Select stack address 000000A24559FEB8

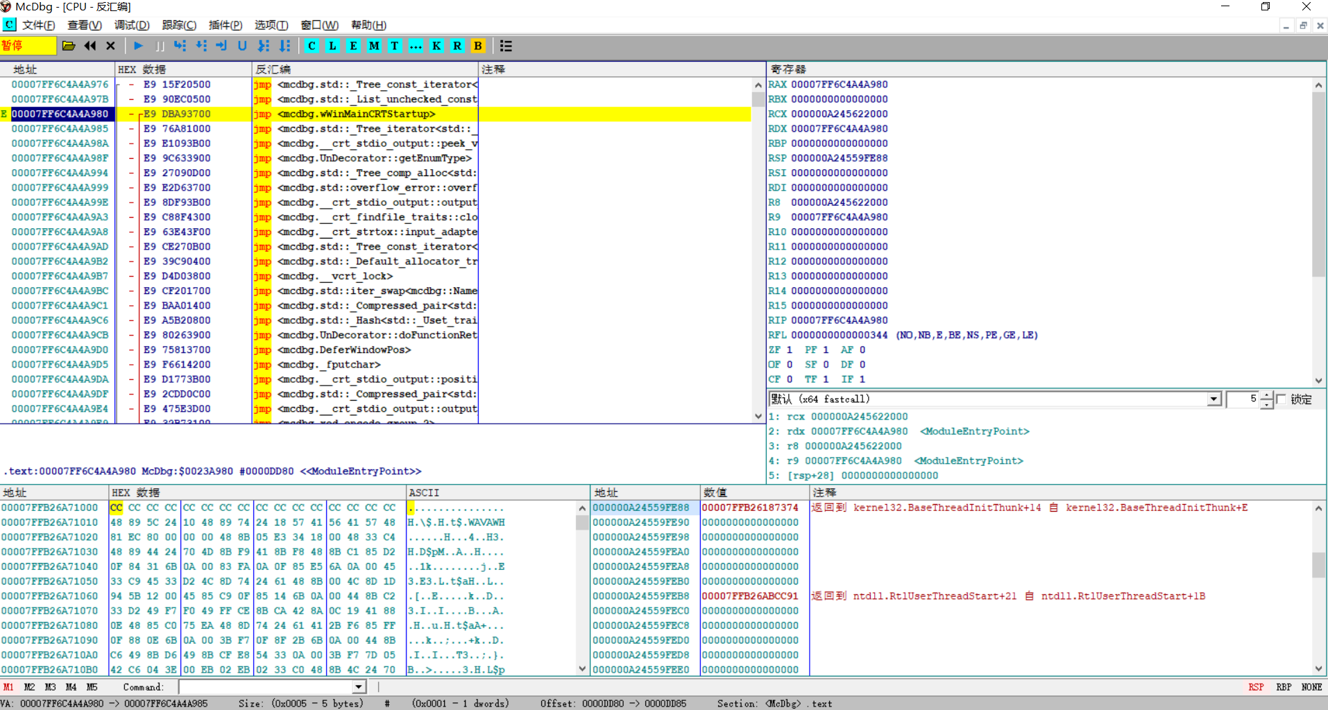tap(640, 596)
